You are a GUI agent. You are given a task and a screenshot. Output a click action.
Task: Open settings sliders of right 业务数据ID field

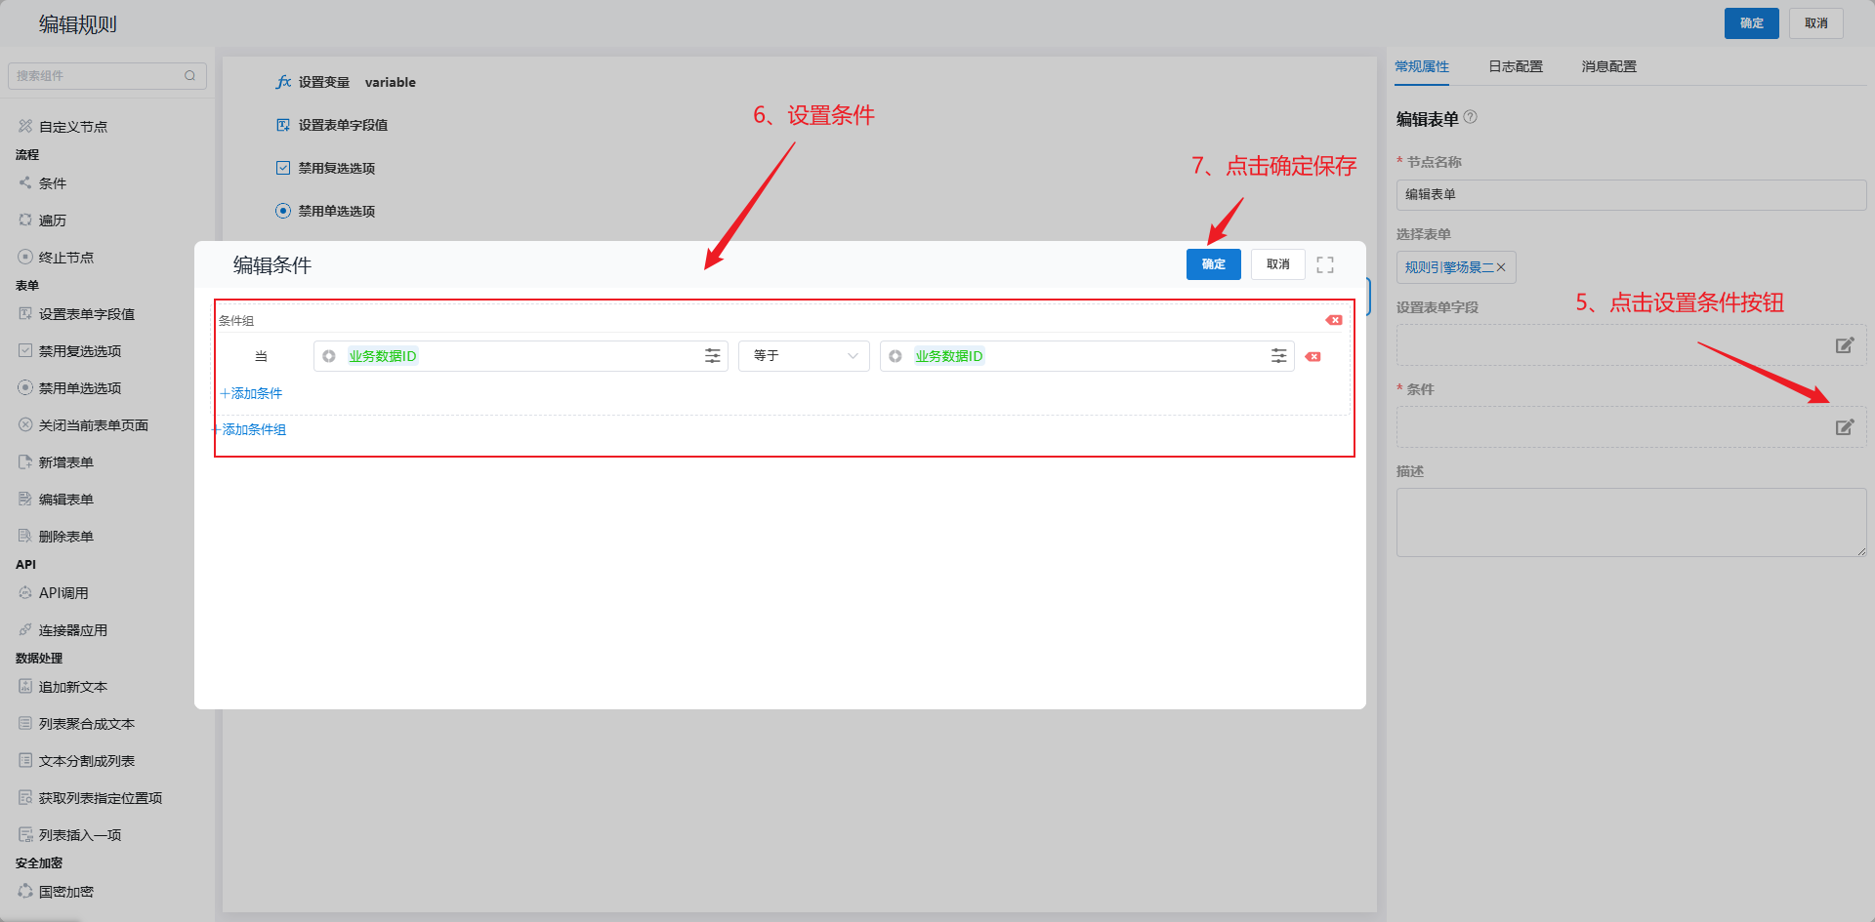click(x=1278, y=356)
